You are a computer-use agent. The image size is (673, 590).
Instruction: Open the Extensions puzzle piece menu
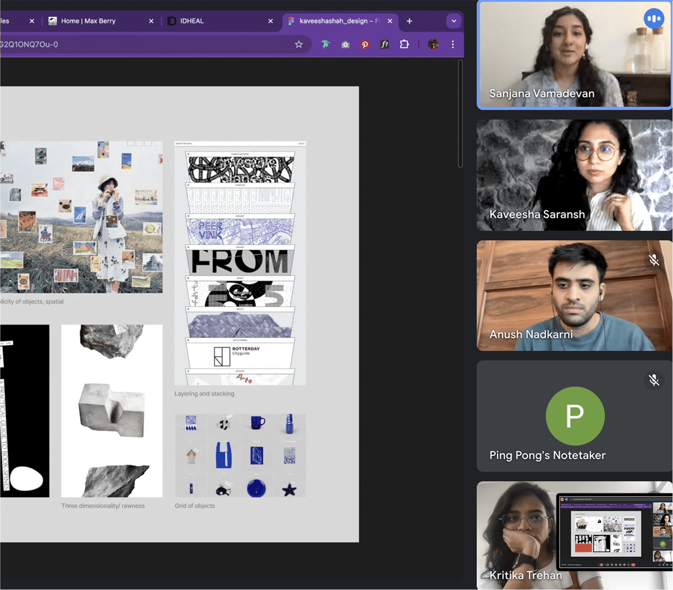click(x=404, y=44)
